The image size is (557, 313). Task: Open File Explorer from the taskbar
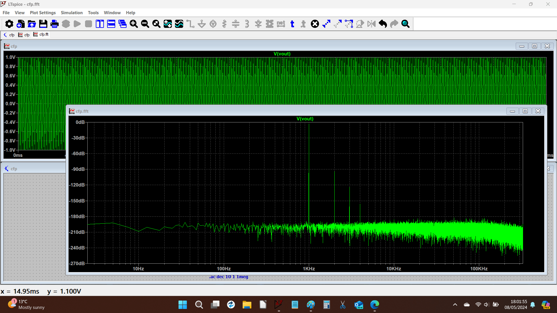(247, 305)
